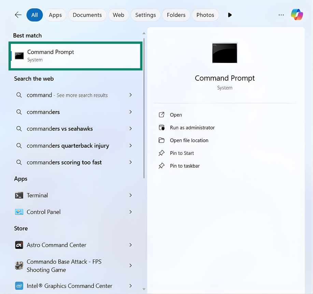
Task: Expand the Control Panel result chevron
Action: tap(130, 212)
